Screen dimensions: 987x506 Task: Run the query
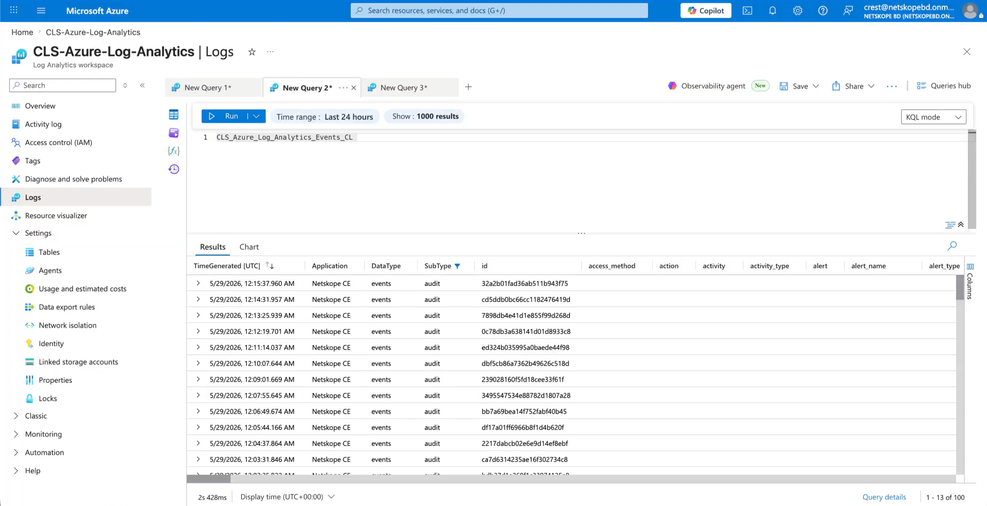(x=224, y=116)
